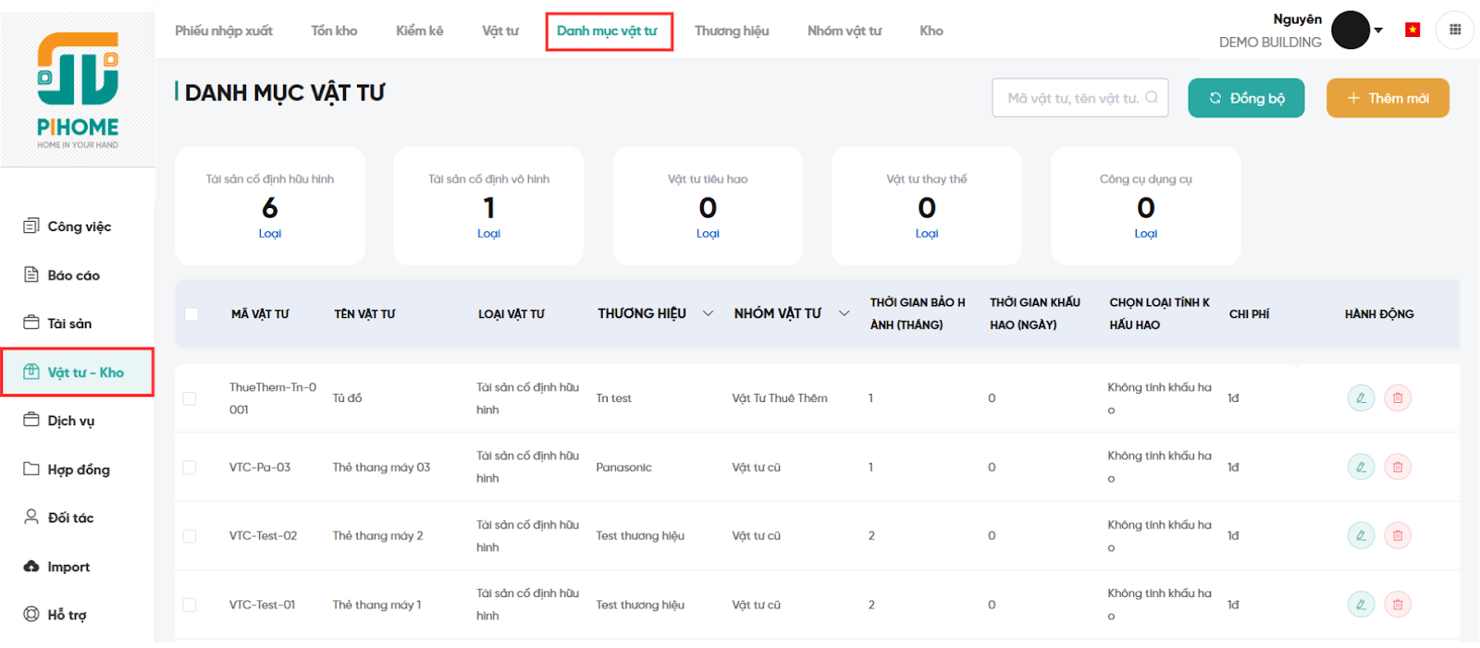Open the user account dropdown arrow
Viewport: 1480px width, 648px height.
tap(1378, 31)
